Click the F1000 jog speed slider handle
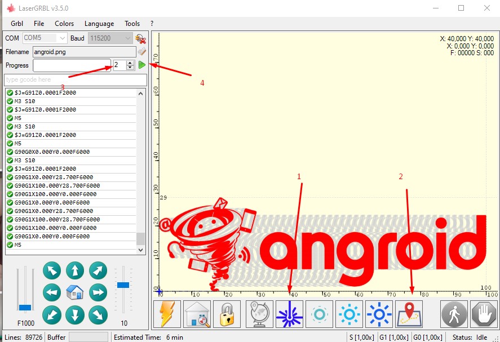Screen dimensions: 500x342 click(25, 308)
